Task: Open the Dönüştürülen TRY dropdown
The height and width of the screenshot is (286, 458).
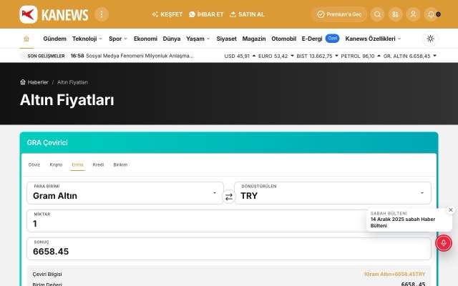Action: point(333,193)
